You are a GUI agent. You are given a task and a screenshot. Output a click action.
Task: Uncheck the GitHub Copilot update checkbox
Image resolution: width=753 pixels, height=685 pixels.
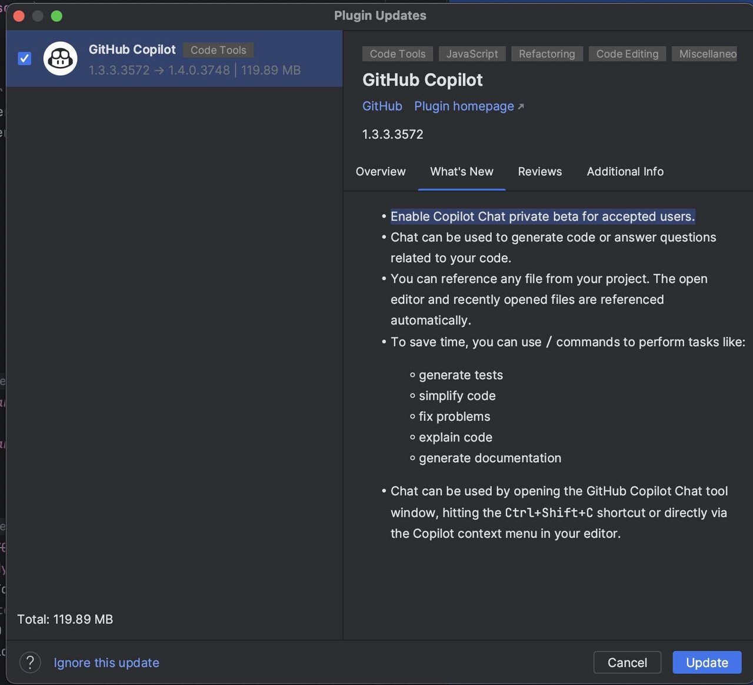(x=24, y=58)
